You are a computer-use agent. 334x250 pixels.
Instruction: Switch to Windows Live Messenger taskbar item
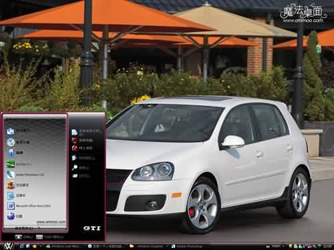(x=65, y=246)
